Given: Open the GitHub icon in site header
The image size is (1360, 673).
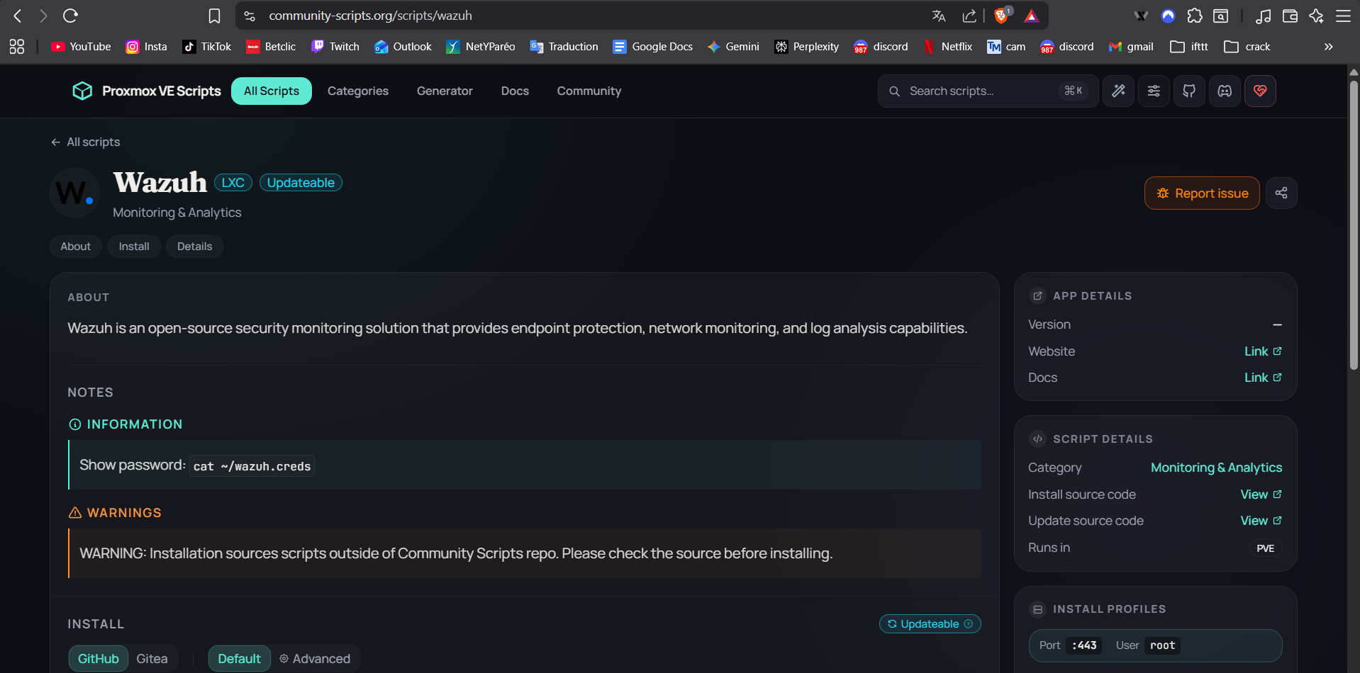Looking at the screenshot, I should [x=1189, y=91].
